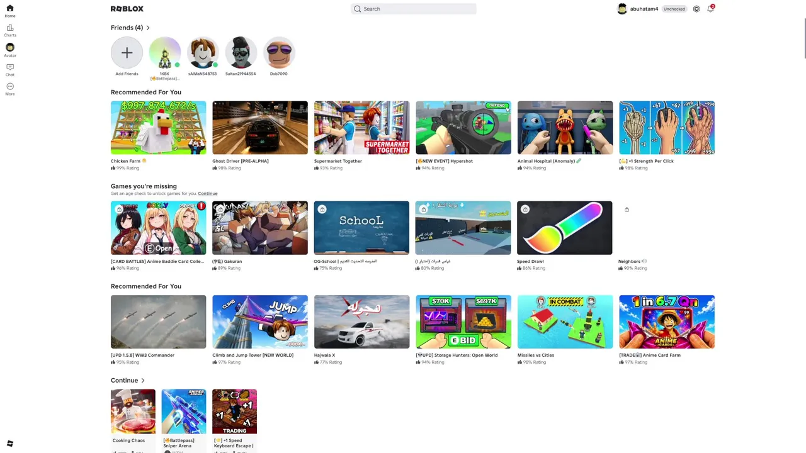Image resolution: width=806 pixels, height=453 pixels.
Task: Open the Storage Hunters: Open World thumbnail
Action: coord(463,322)
